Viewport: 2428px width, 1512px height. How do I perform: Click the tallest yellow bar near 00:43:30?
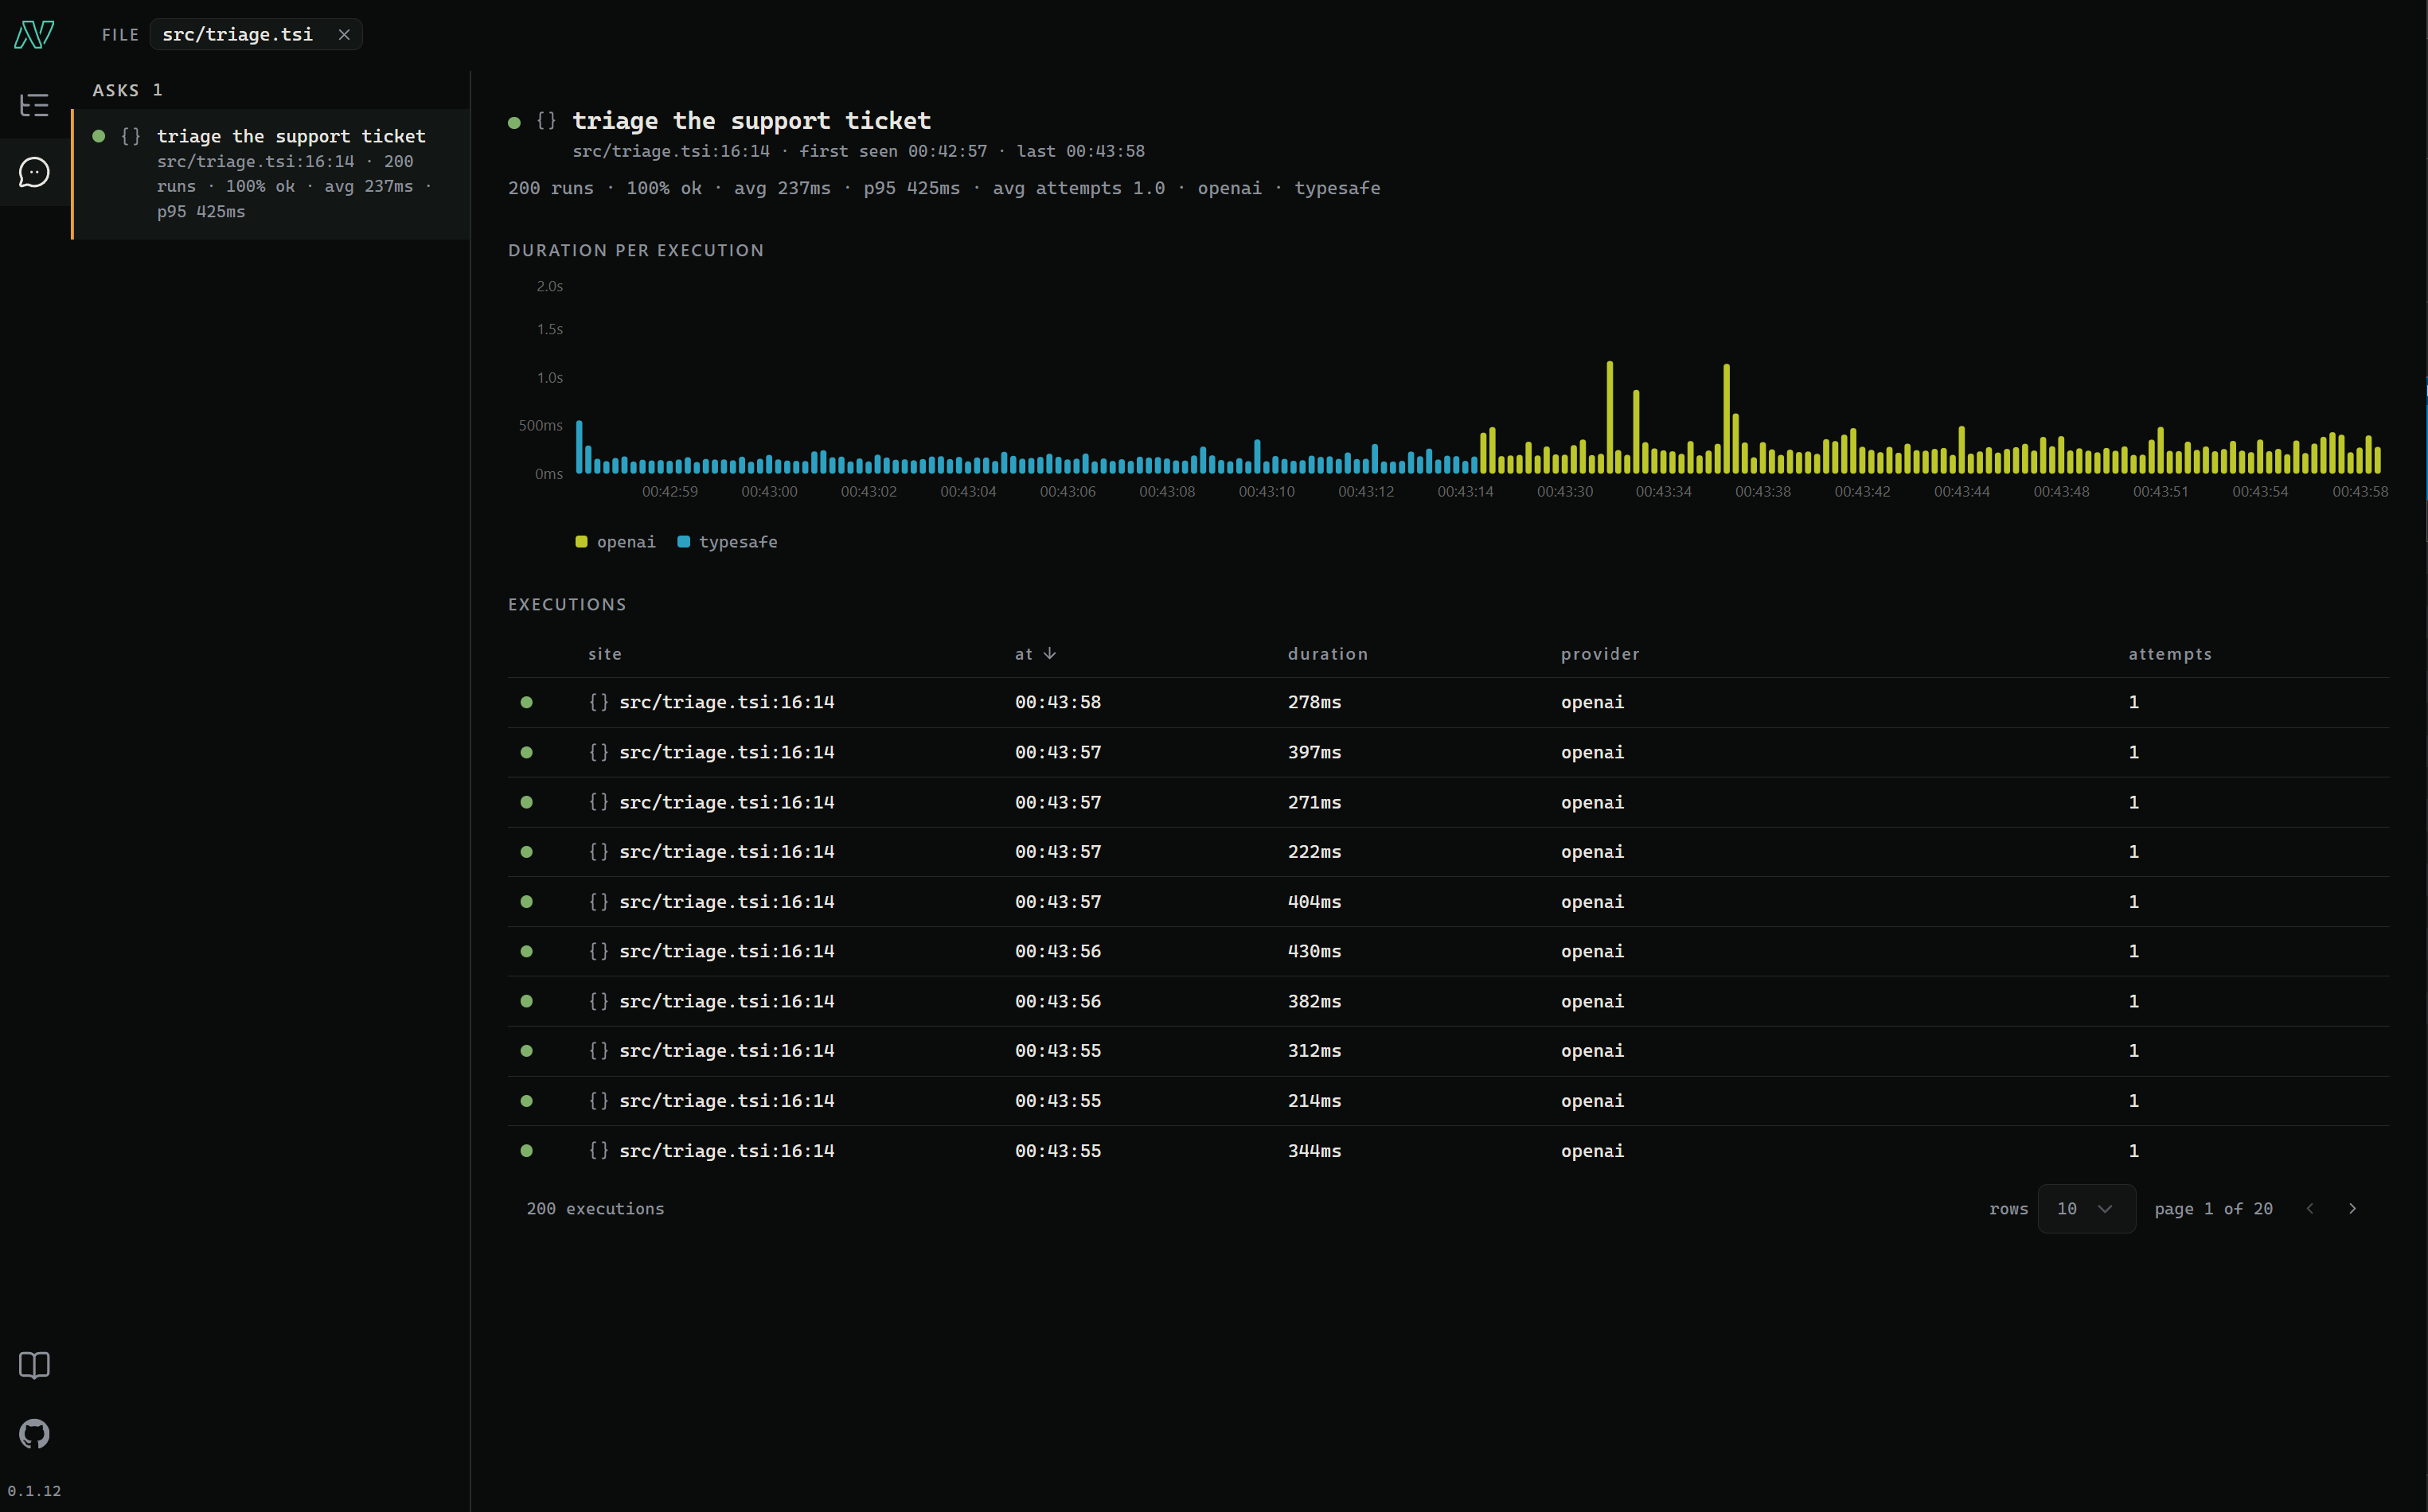(1610, 417)
